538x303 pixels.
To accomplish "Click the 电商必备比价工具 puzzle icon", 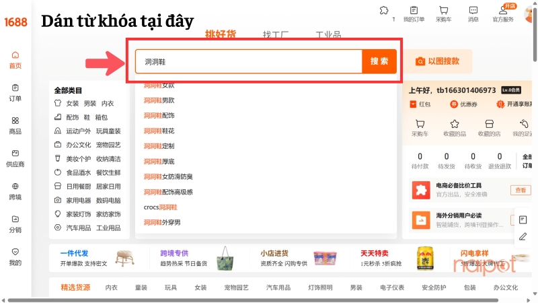I will coord(421,190).
